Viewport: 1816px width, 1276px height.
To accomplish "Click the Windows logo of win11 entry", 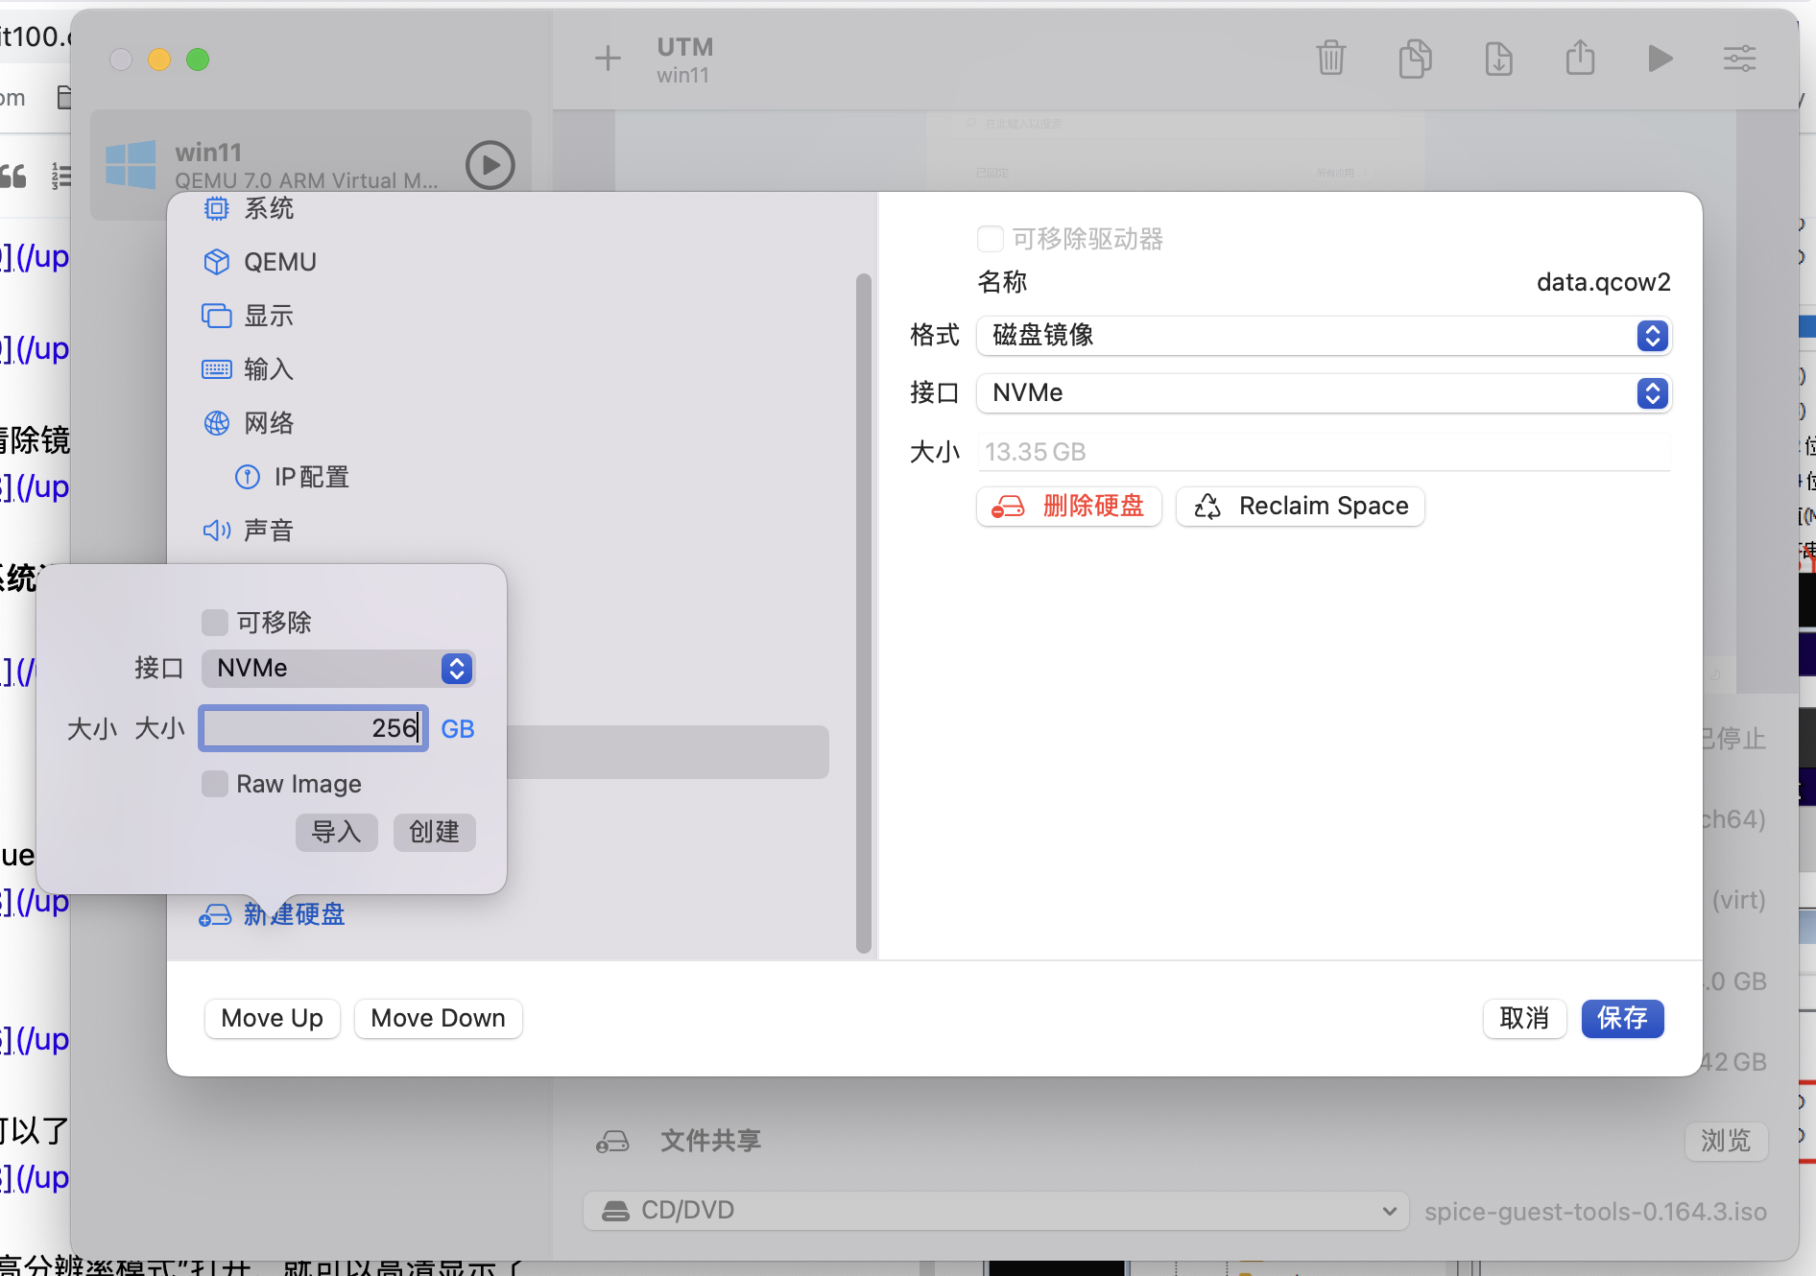I will [x=131, y=165].
